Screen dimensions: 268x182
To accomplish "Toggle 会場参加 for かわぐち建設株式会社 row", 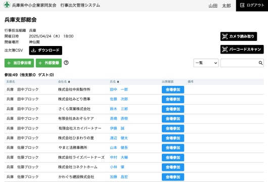I will click(x=173, y=177).
